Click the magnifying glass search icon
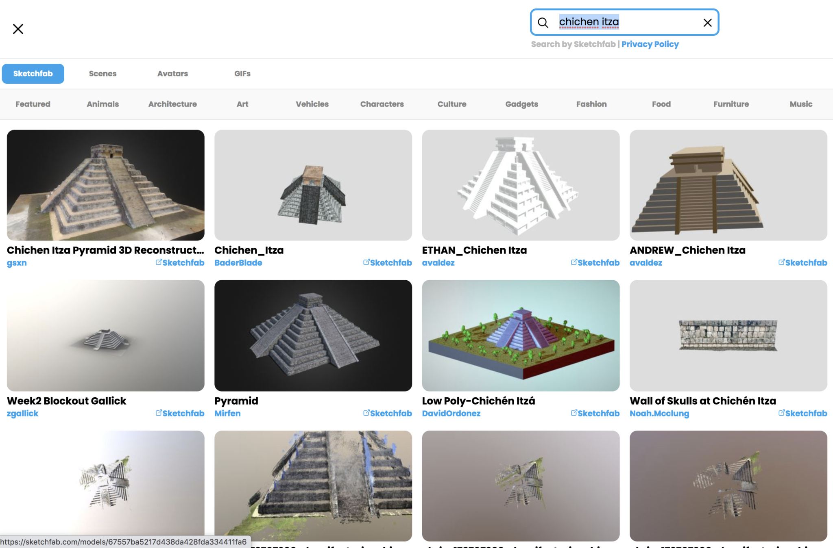The height and width of the screenshot is (548, 833). 544,22
